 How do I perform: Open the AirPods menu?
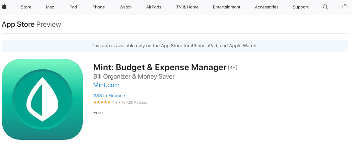click(154, 7)
